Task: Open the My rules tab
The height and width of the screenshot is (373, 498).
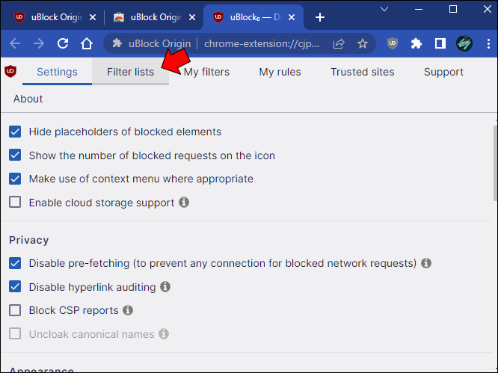Action: click(x=280, y=73)
